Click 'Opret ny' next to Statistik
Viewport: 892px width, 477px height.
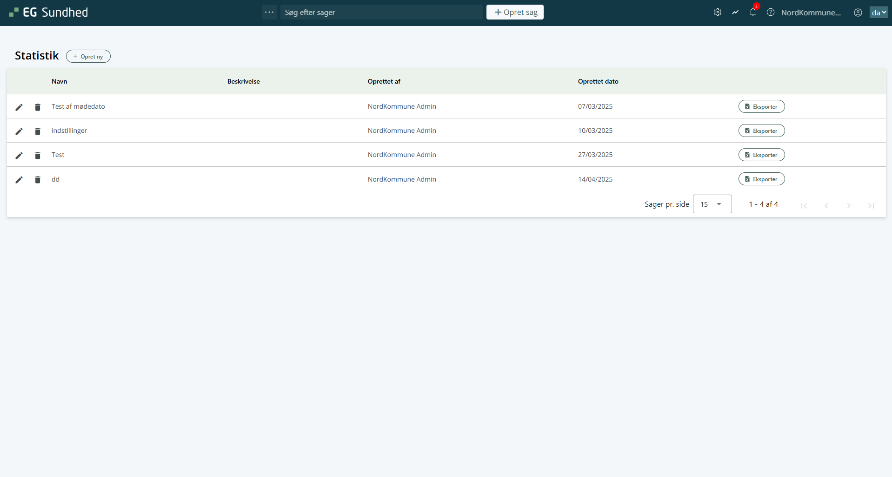[88, 57]
